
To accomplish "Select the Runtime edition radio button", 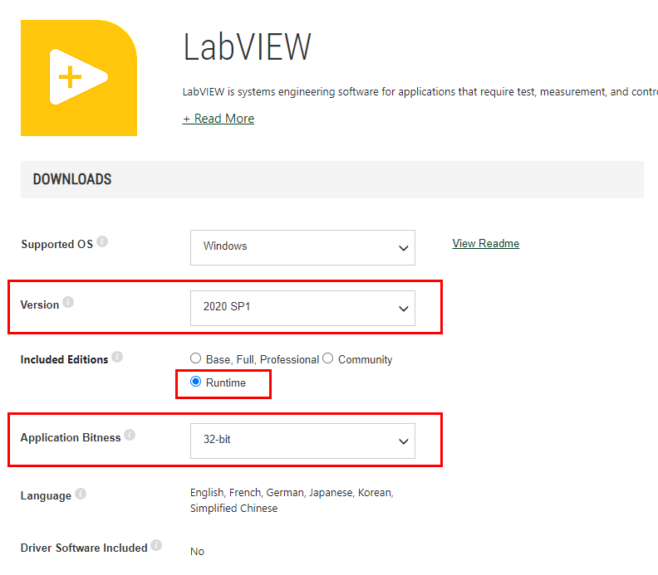I will (195, 382).
